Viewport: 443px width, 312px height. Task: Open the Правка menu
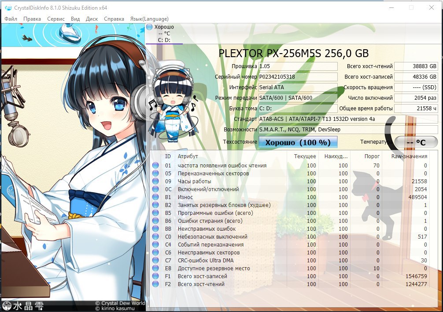click(x=32, y=19)
